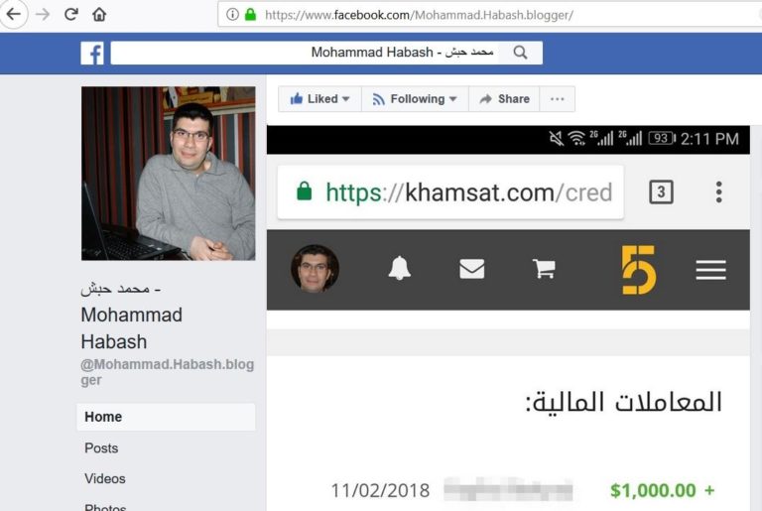
Task: Reload the page with refresh icon
Action: (71, 14)
